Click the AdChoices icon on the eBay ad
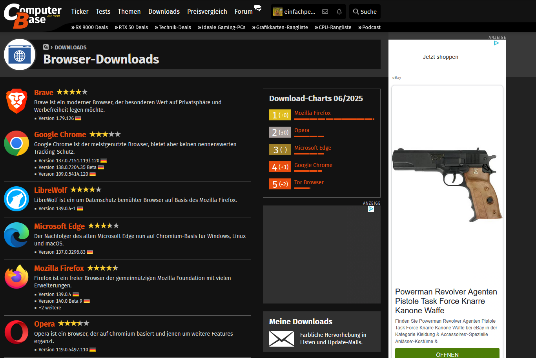The height and width of the screenshot is (358, 536). 496,43
